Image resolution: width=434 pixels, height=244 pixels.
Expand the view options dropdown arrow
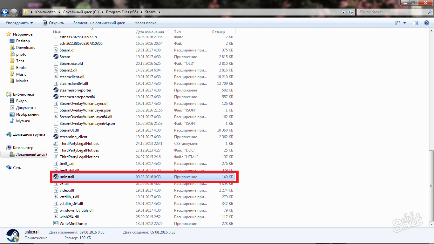404,23
